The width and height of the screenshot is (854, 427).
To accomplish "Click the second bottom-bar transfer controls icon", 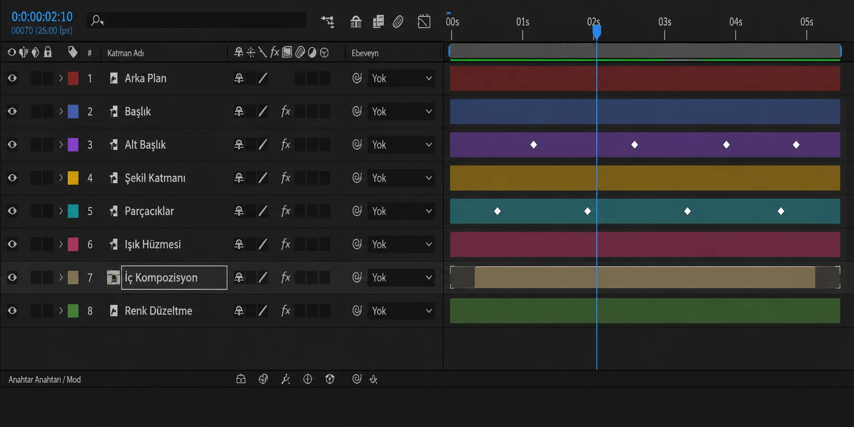I will pos(263,379).
